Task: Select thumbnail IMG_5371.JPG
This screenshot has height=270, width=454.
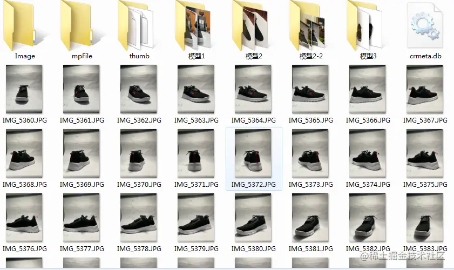Action: [196, 153]
